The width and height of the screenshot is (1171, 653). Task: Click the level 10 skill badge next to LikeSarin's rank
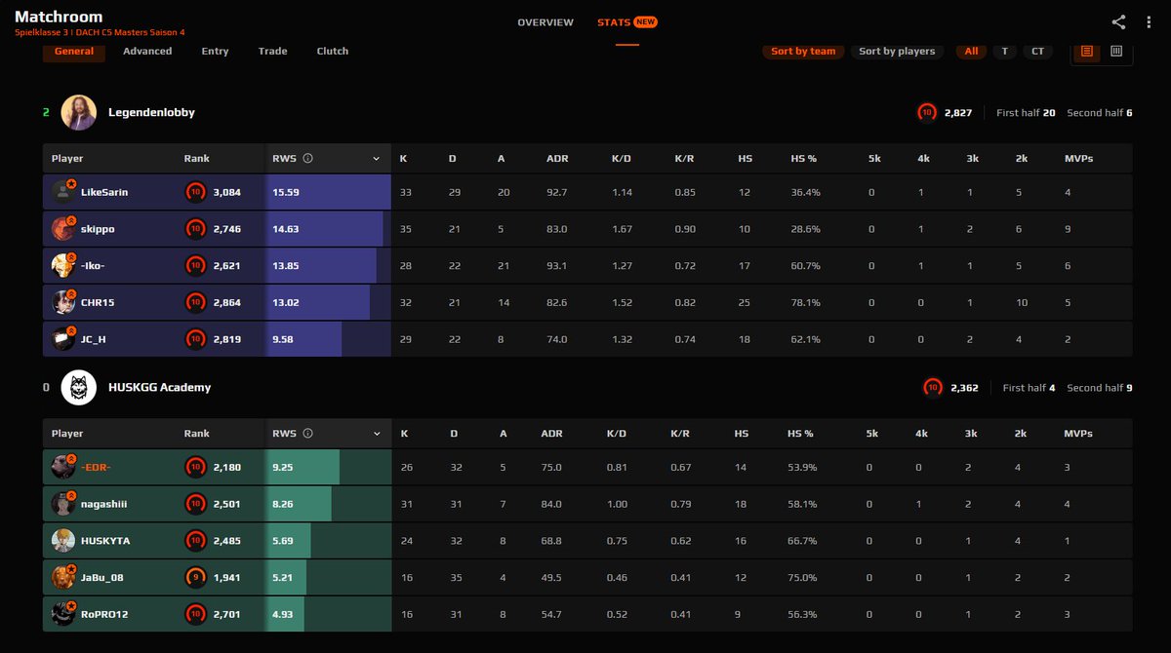point(195,192)
